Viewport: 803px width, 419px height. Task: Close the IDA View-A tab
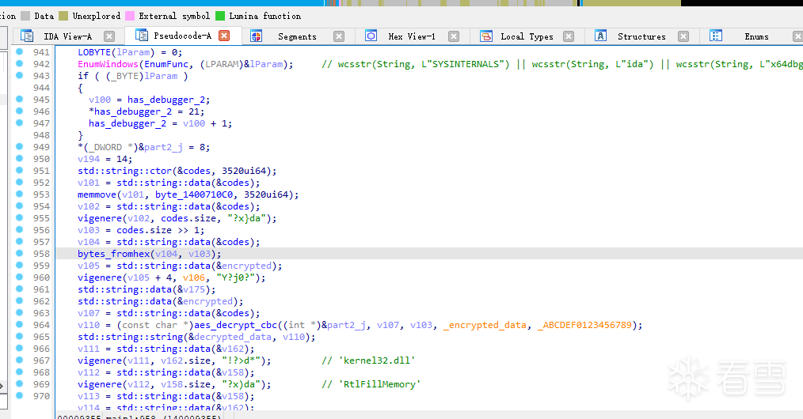109,36
